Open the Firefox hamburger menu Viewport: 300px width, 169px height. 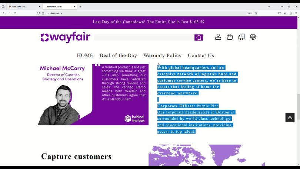click(296, 13)
